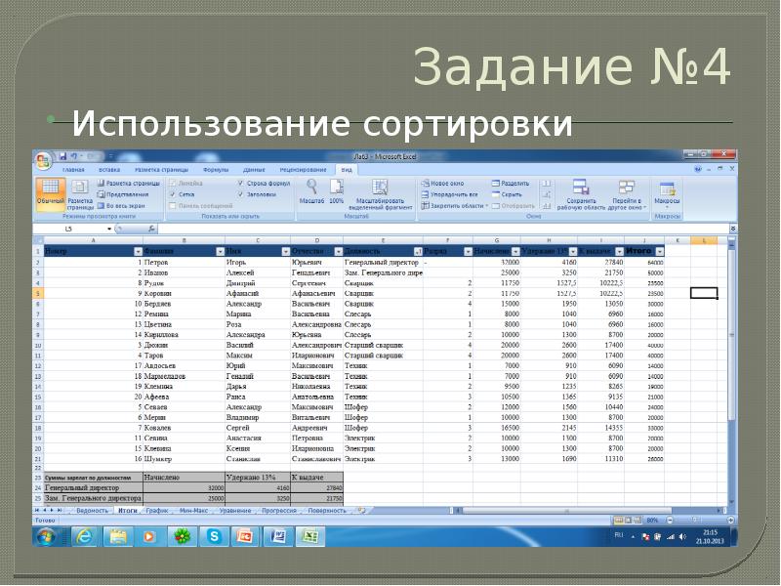Set zoom to 100% icon

pyautogui.click(x=337, y=191)
